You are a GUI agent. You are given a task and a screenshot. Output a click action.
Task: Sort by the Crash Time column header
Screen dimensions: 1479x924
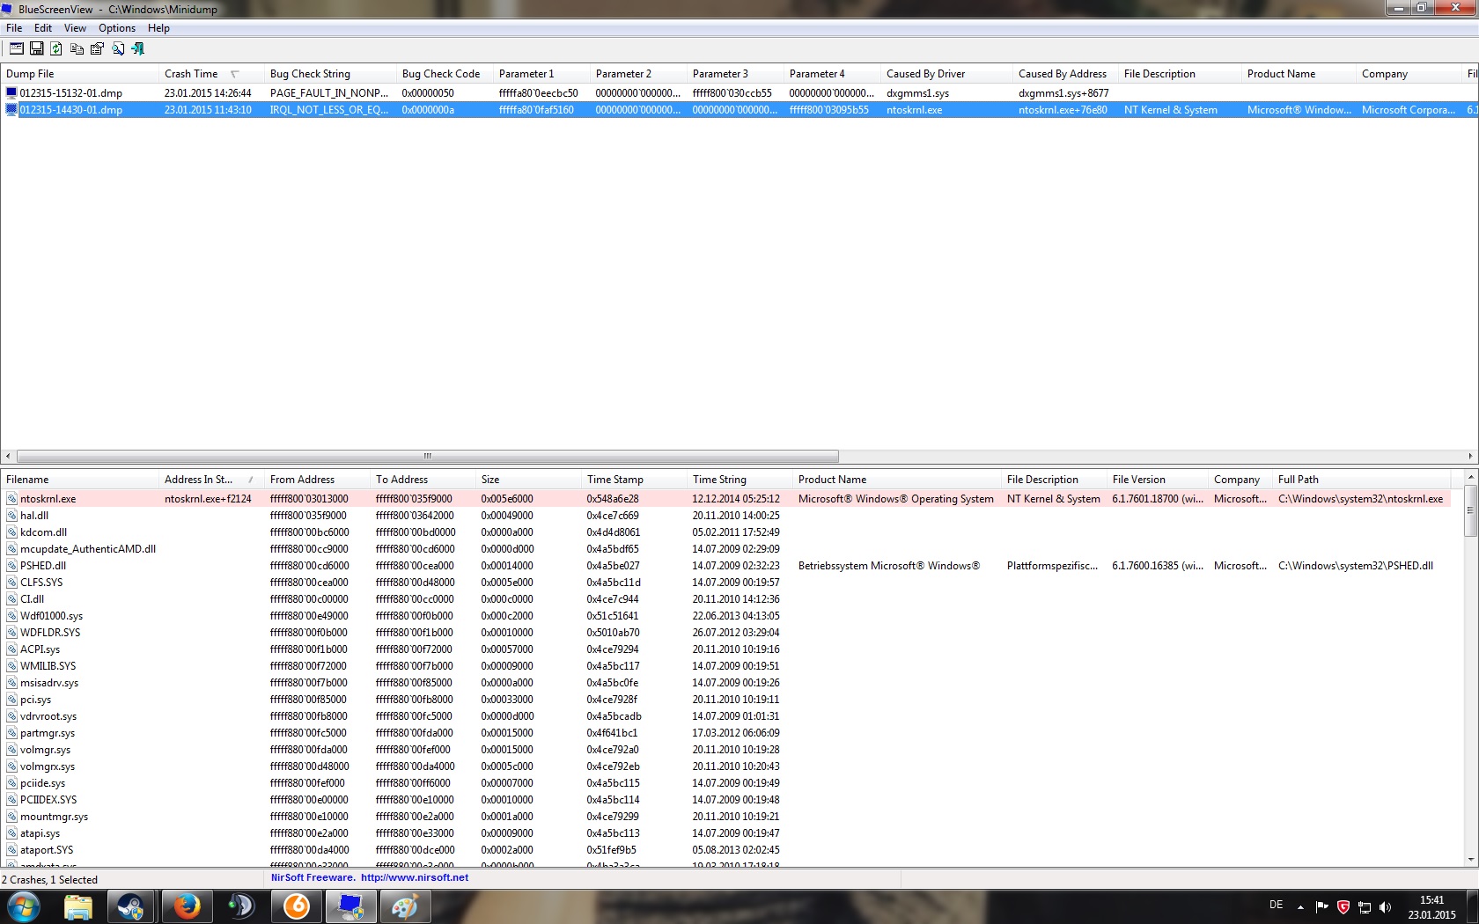click(211, 74)
